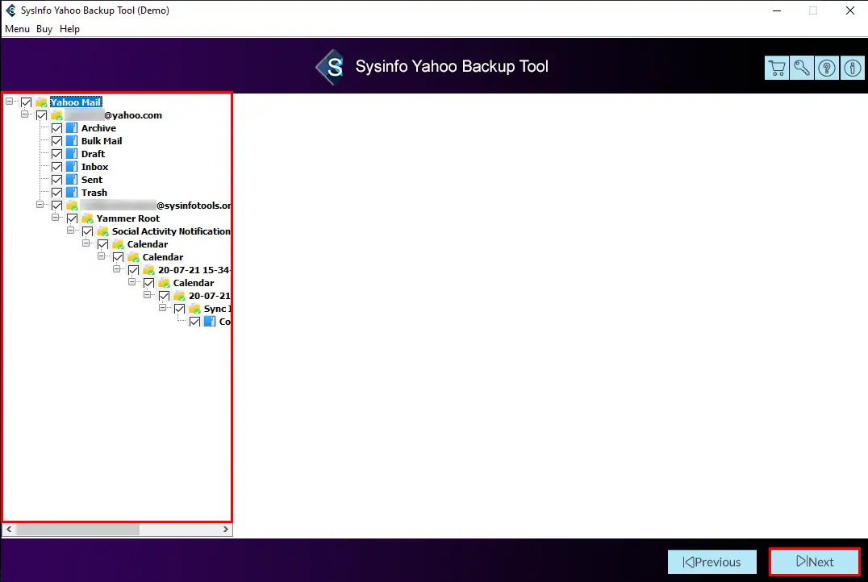
Task: Open the Buy menu
Action: (x=44, y=29)
